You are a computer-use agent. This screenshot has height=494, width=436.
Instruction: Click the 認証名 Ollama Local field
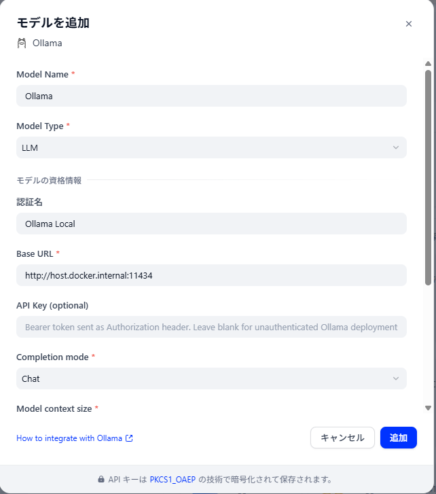[x=211, y=224]
